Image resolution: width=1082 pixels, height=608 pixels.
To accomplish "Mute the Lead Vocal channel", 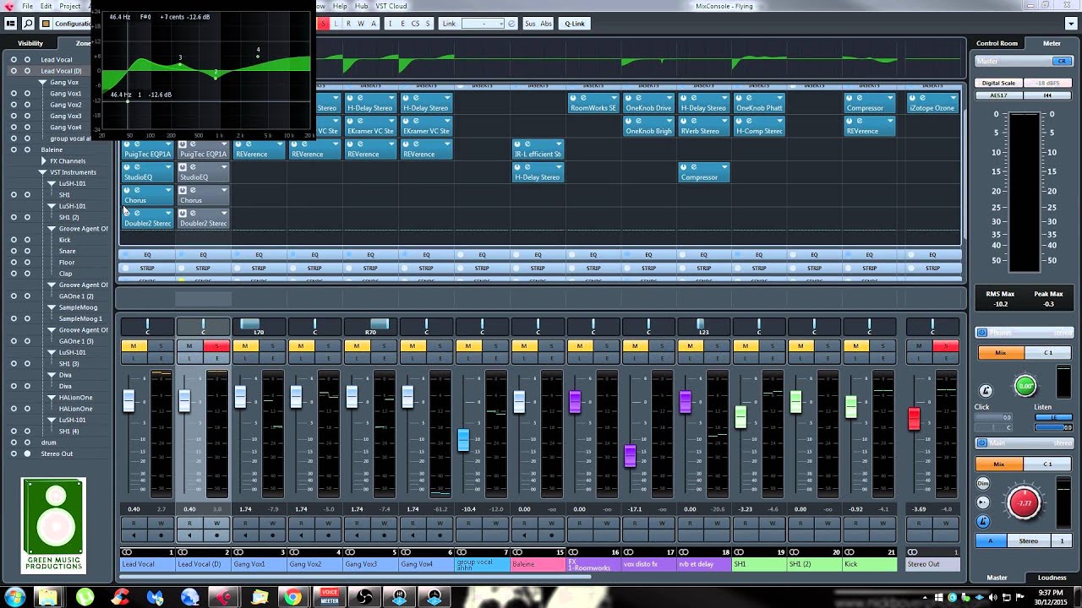I will [x=134, y=346].
